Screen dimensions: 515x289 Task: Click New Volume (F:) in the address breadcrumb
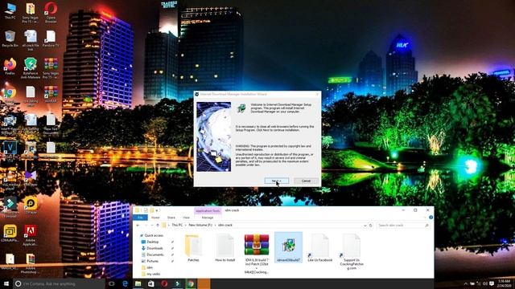[x=200, y=226]
